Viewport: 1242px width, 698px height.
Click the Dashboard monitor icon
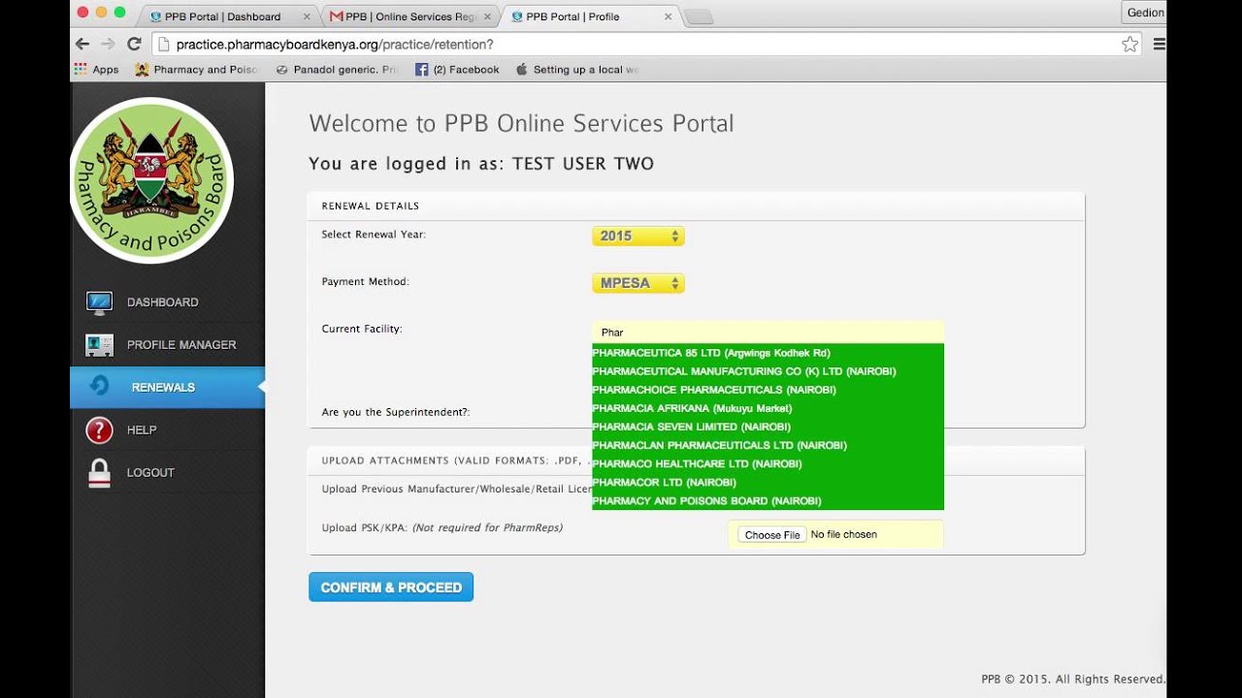99,302
